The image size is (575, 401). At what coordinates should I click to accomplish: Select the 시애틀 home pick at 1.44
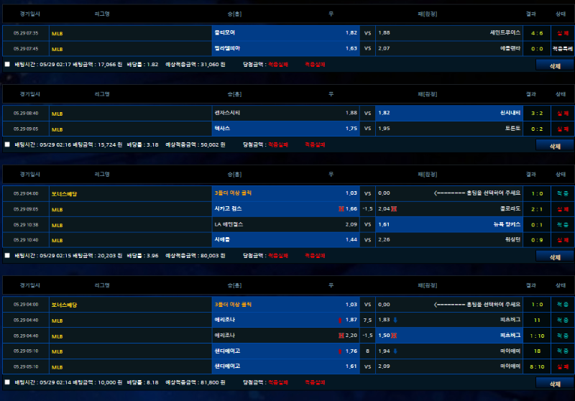[x=285, y=240]
